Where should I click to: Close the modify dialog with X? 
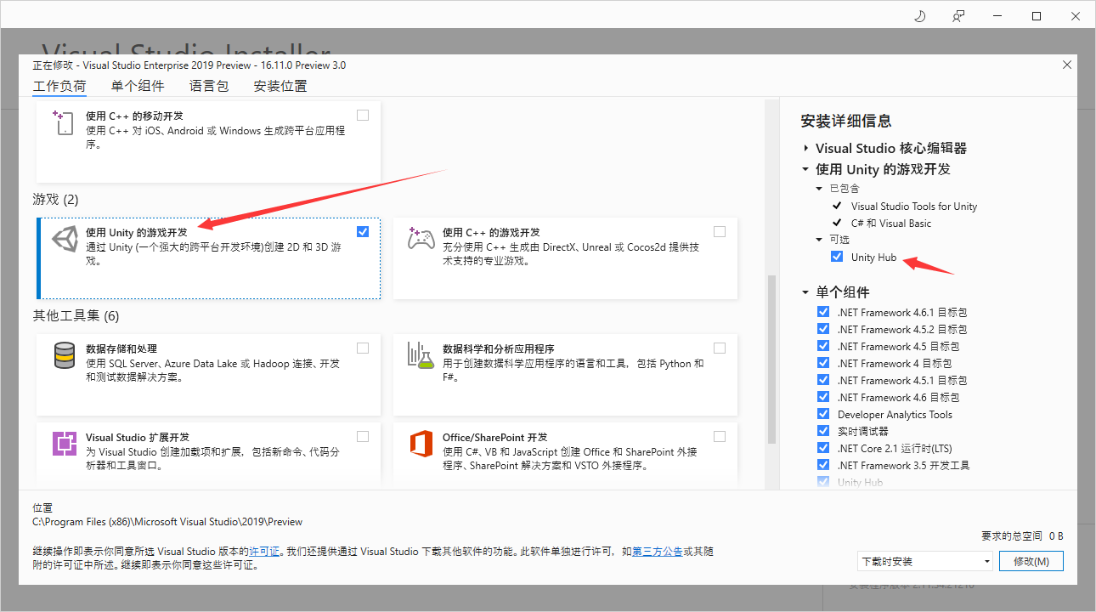tap(1067, 65)
